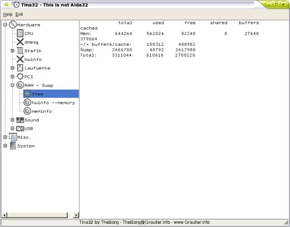Expand the Misc. tree node
Viewport: 290px width, 227px height.
pyautogui.click(x=5, y=137)
